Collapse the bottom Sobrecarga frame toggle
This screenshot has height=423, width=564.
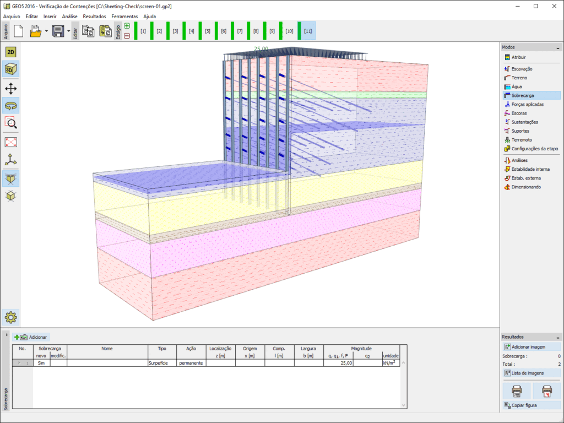6,335
